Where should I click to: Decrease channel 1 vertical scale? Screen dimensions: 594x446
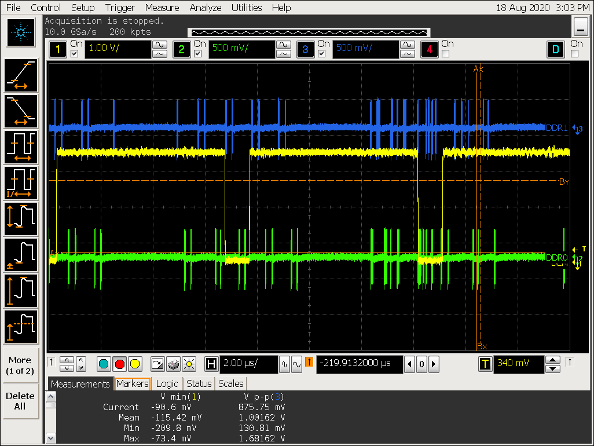click(x=160, y=54)
